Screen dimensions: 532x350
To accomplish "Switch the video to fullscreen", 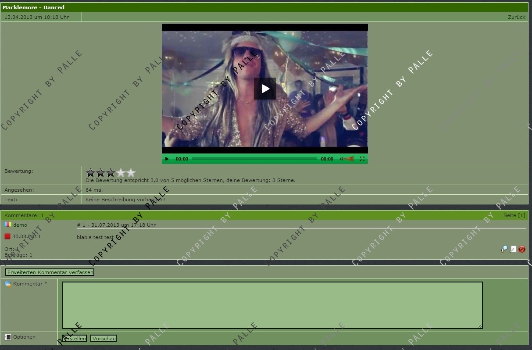I will pos(362,159).
